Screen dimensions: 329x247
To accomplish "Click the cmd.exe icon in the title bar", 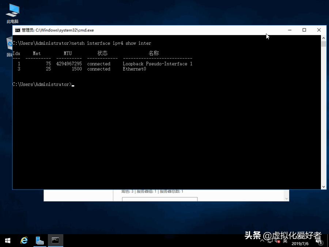I will click(x=18, y=30).
